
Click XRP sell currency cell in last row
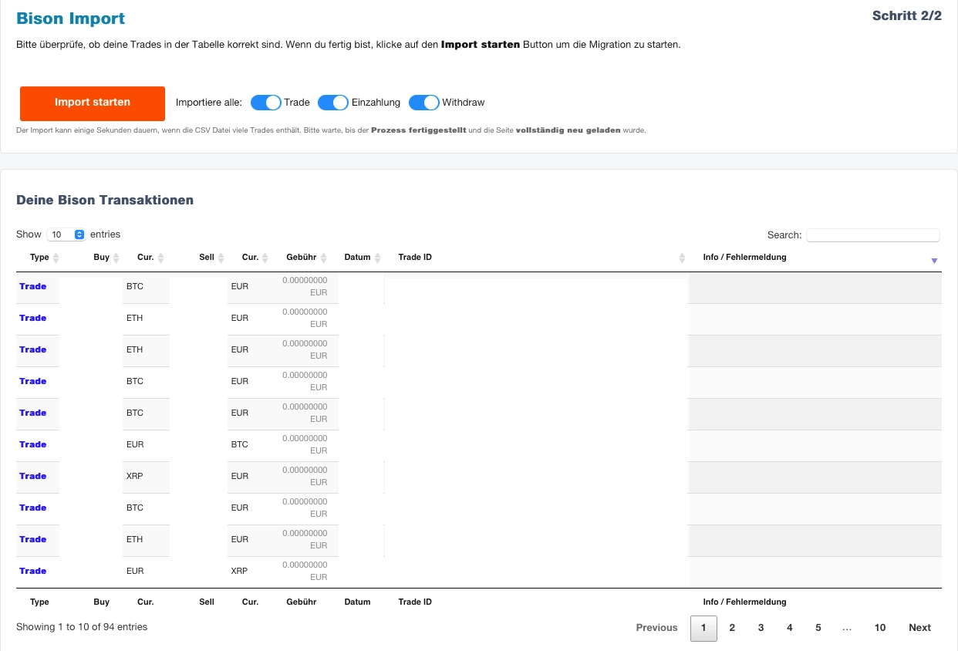coord(239,571)
